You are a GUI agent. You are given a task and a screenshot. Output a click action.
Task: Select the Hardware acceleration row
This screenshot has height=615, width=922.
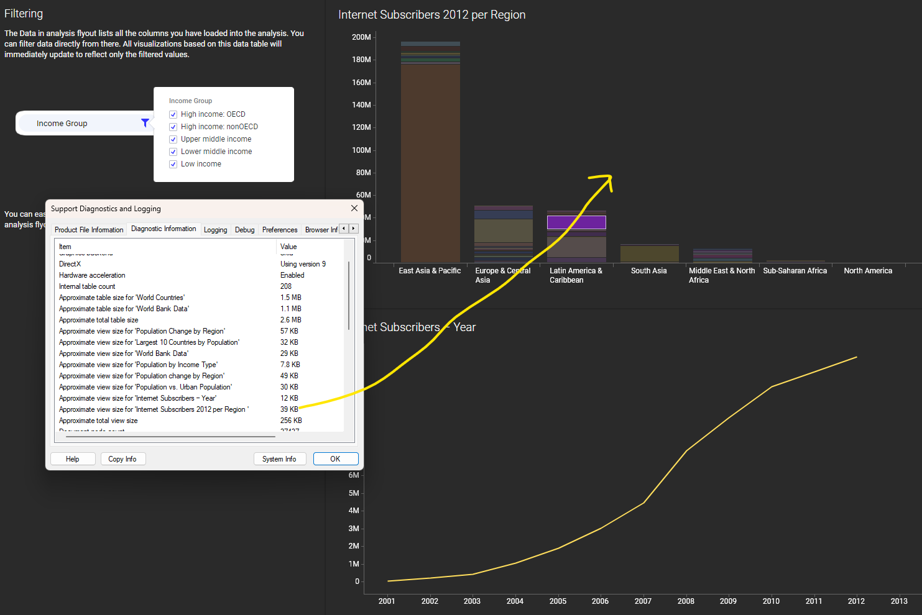[x=92, y=275]
